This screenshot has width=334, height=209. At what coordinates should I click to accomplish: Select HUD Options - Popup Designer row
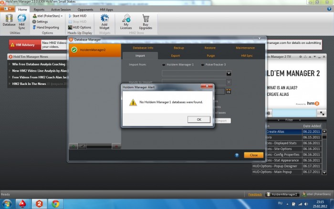(286, 166)
